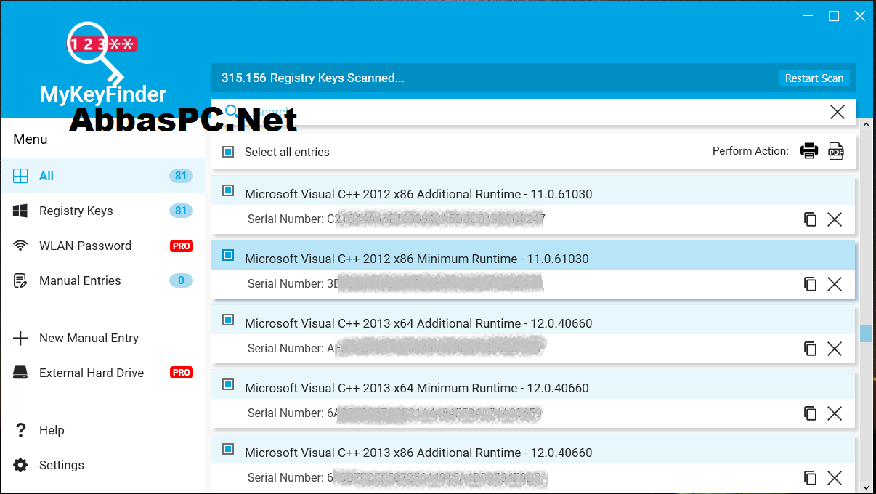Click the gear Settings icon
876x494 pixels.
20,465
